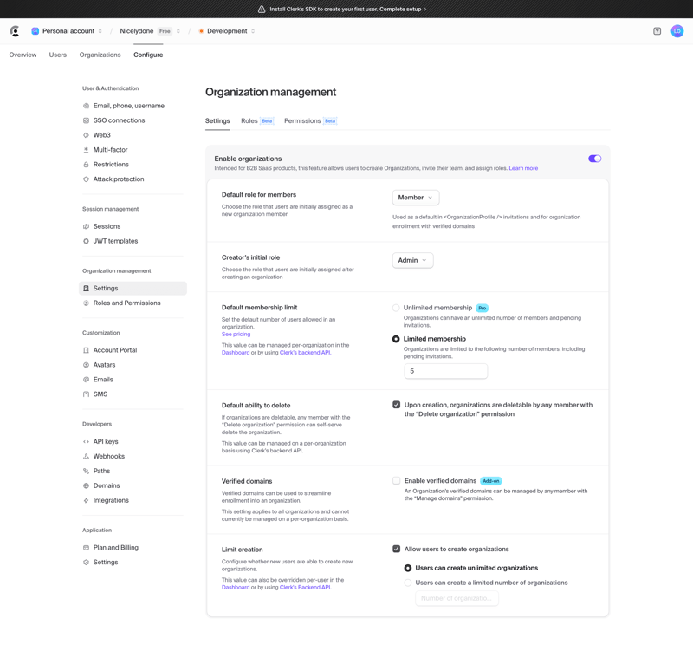Open the Attack protection section

tap(117, 179)
